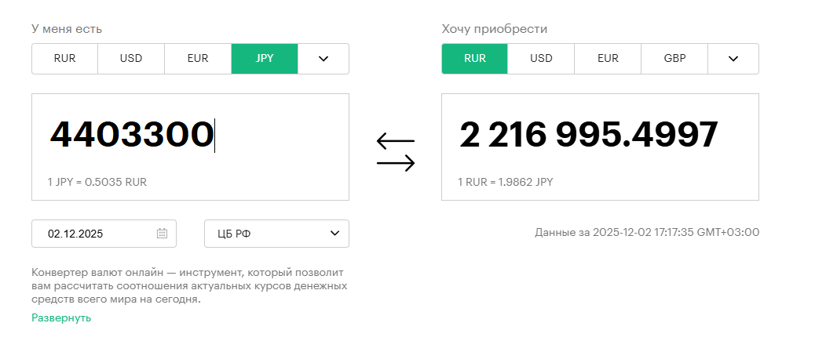Click the "1 RUR = 1.9862 JPY" rate text
Viewport: 837px width, 341px height.
(506, 182)
